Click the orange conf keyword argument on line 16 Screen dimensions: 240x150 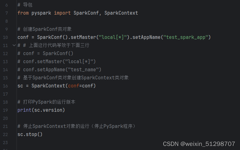coord(74,86)
